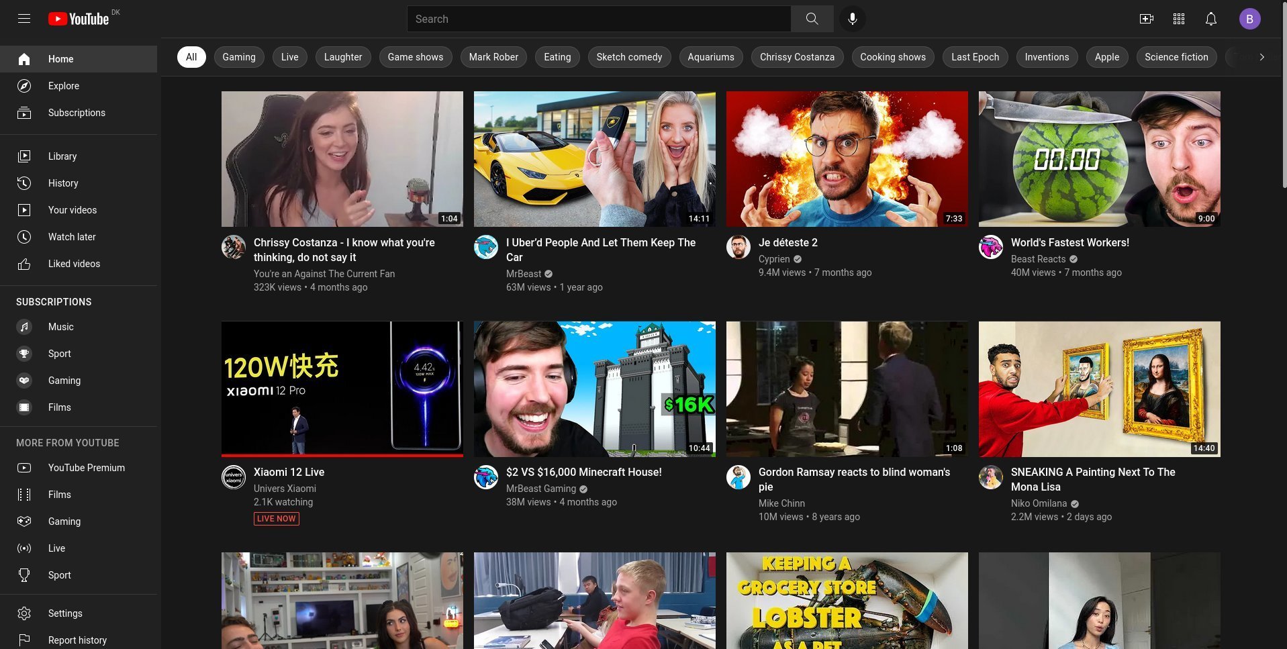Image resolution: width=1287 pixels, height=649 pixels.
Task: Click the Library icon in sidebar
Action: 24,156
